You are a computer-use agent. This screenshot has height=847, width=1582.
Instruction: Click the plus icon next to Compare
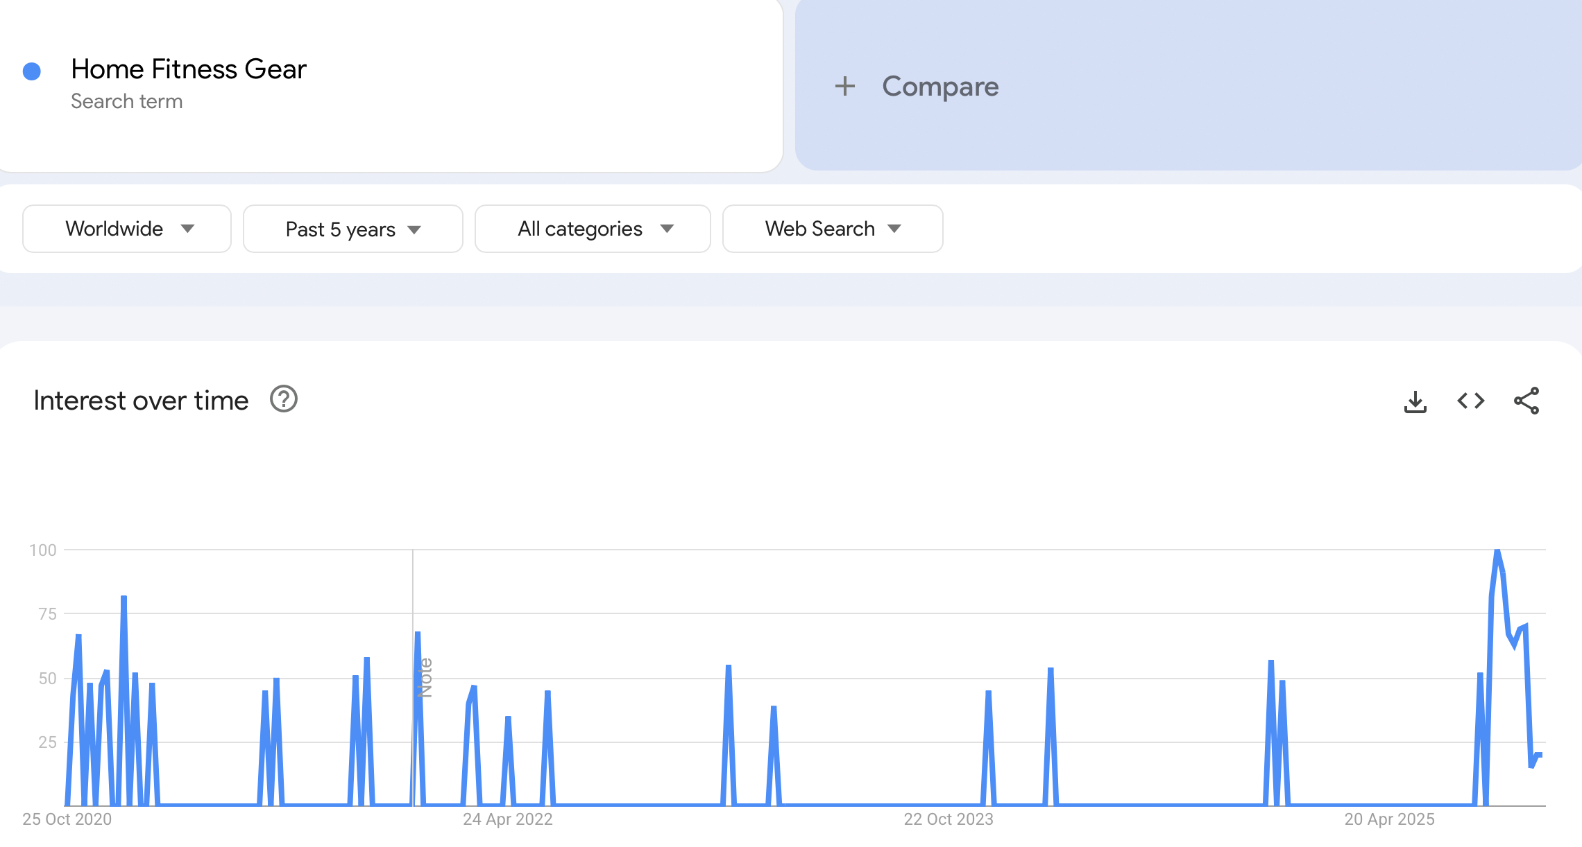point(847,87)
